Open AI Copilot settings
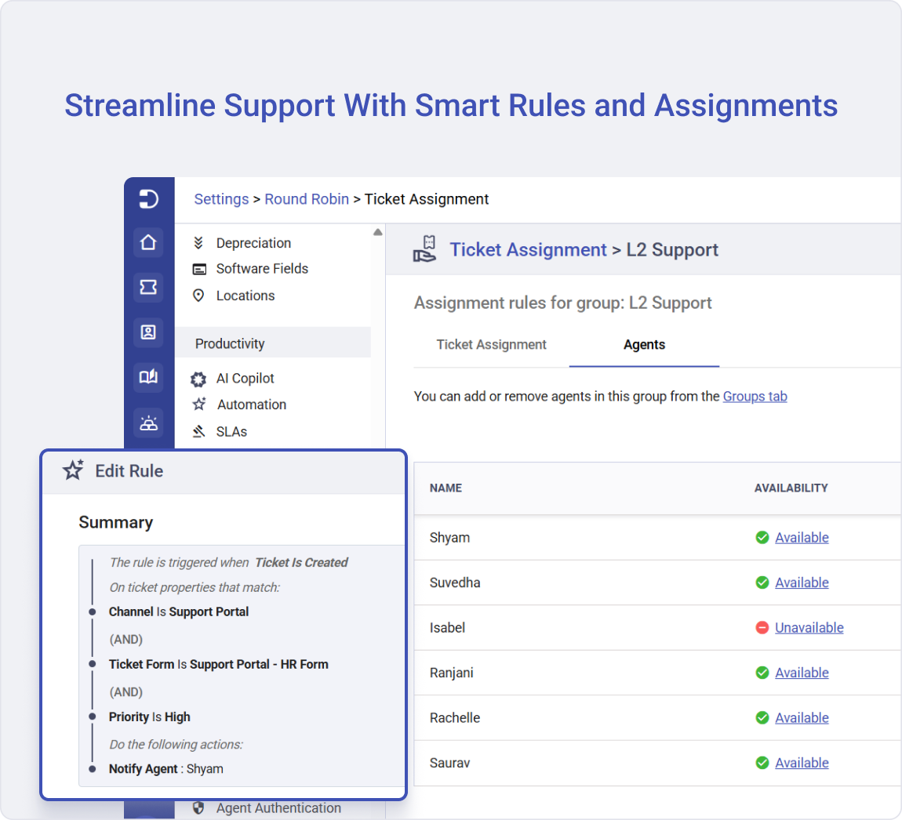Viewport: 902px width, 820px height. (x=245, y=379)
